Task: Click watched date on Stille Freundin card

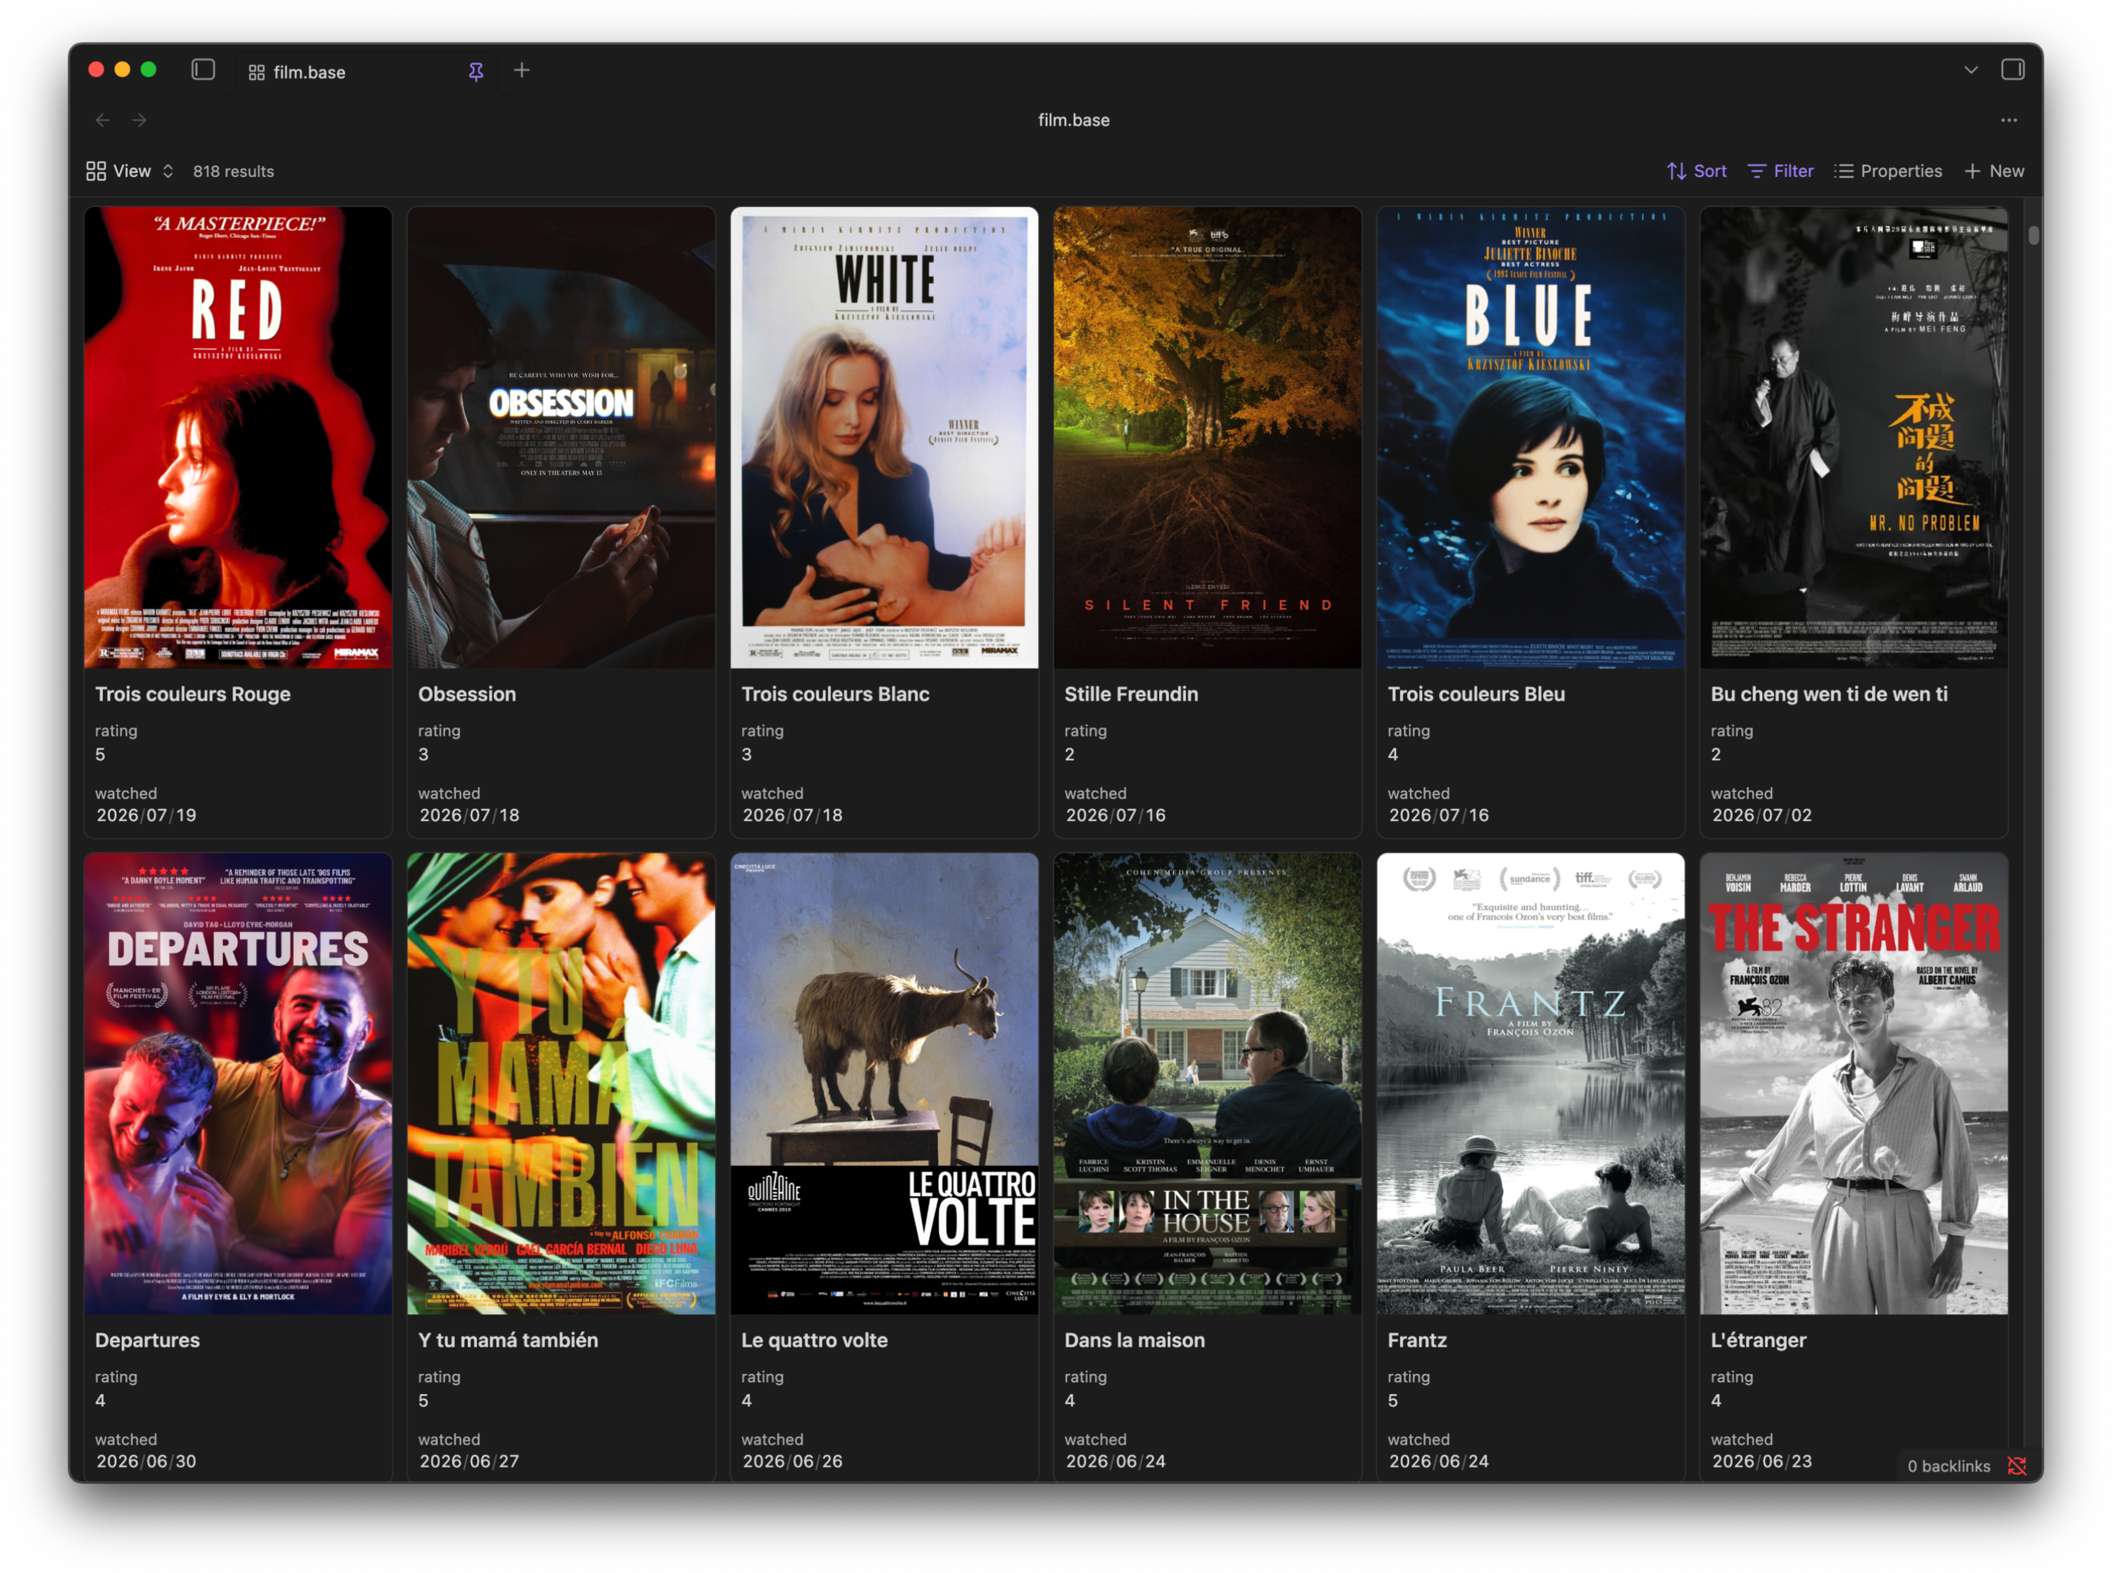Action: pyautogui.click(x=1115, y=815)
